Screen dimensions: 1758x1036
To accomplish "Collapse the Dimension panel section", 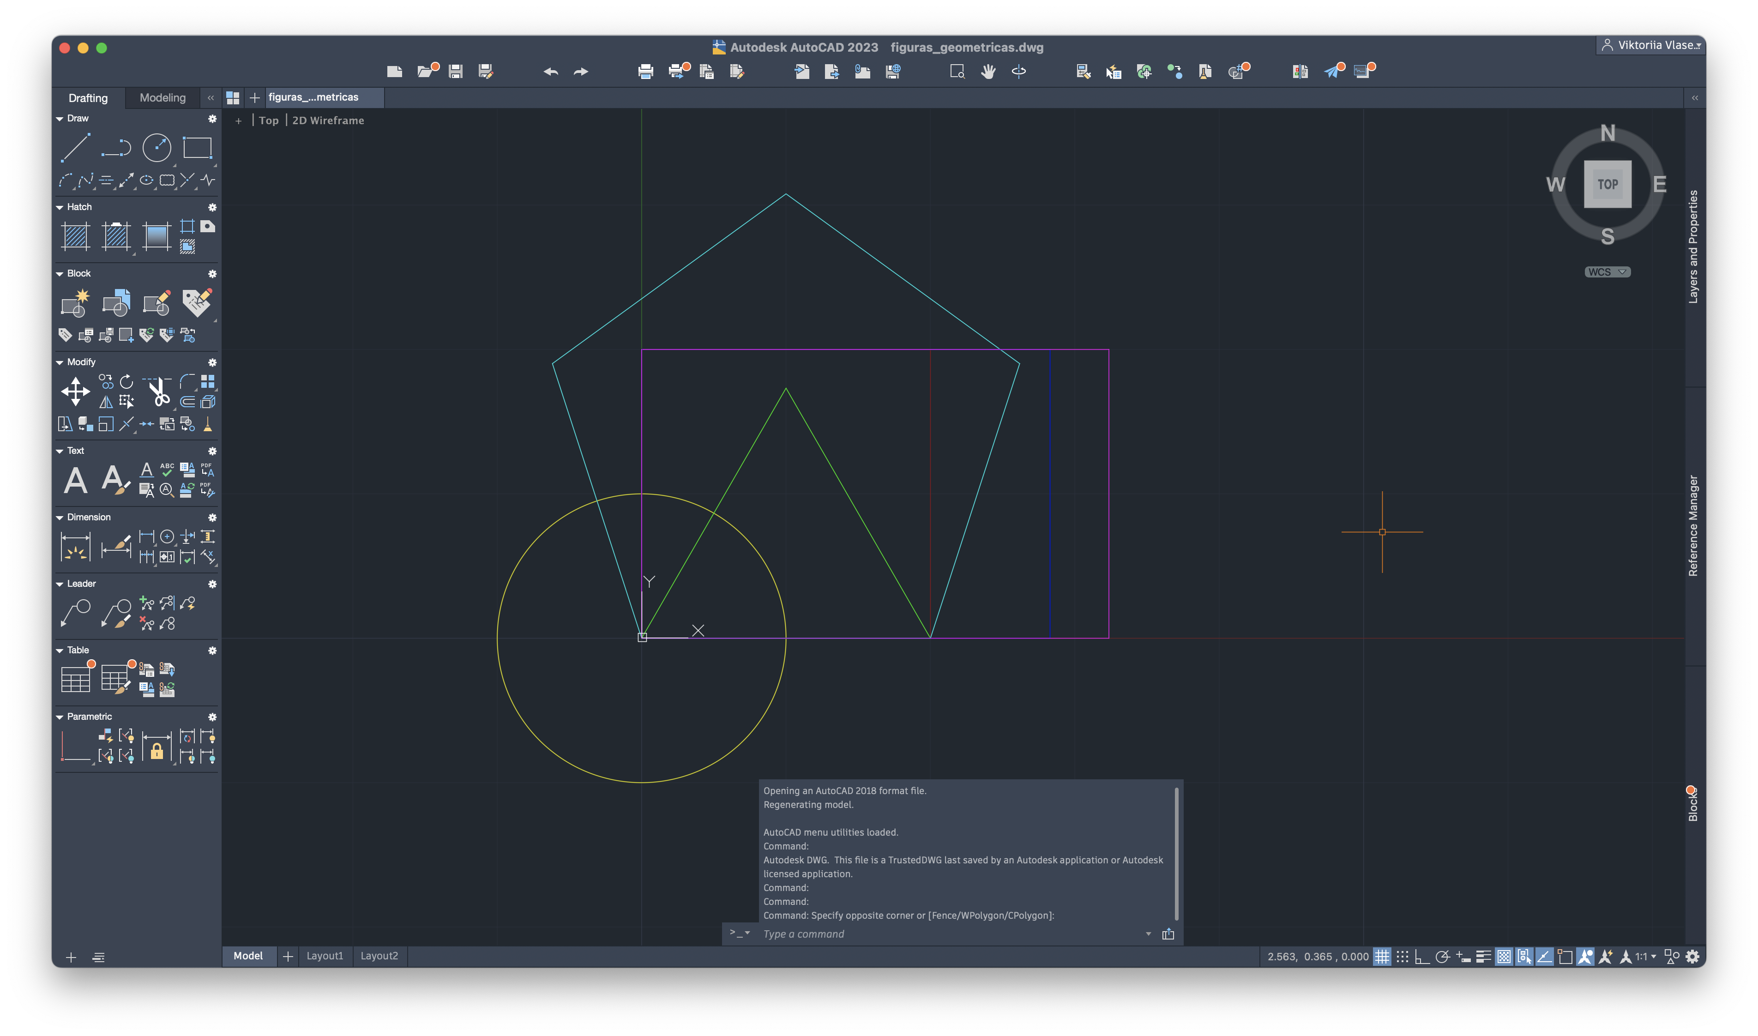I will click(60, 517).
